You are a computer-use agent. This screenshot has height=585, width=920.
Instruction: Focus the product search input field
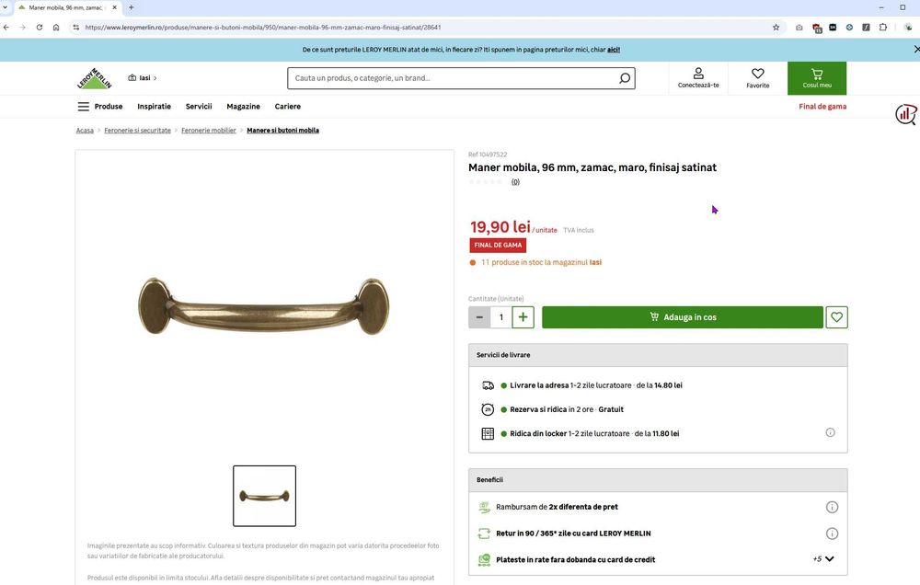(452, 78)
